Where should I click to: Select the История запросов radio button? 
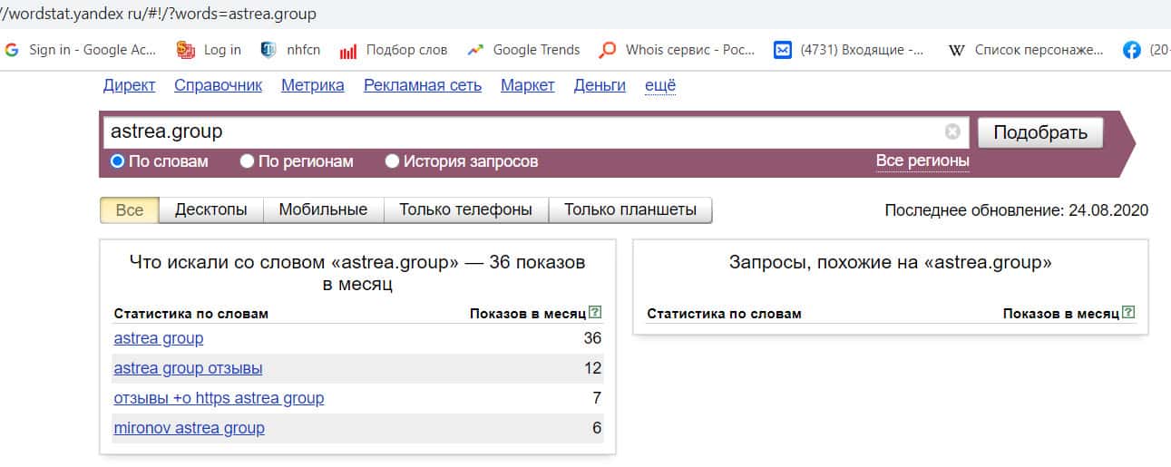[x=392, y=161]
